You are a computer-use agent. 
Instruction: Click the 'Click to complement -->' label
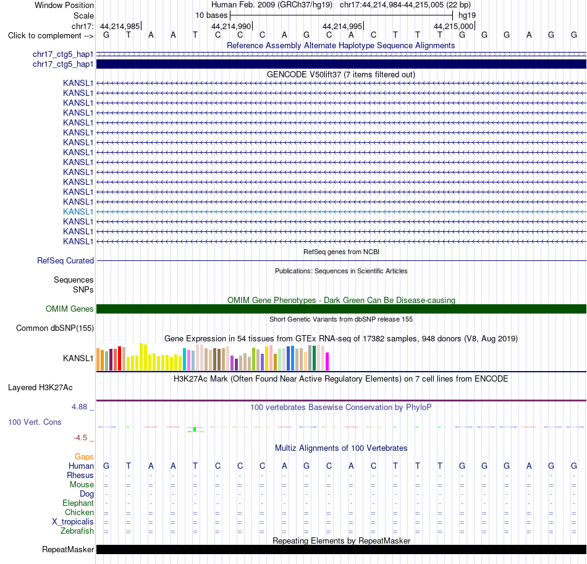51,36
